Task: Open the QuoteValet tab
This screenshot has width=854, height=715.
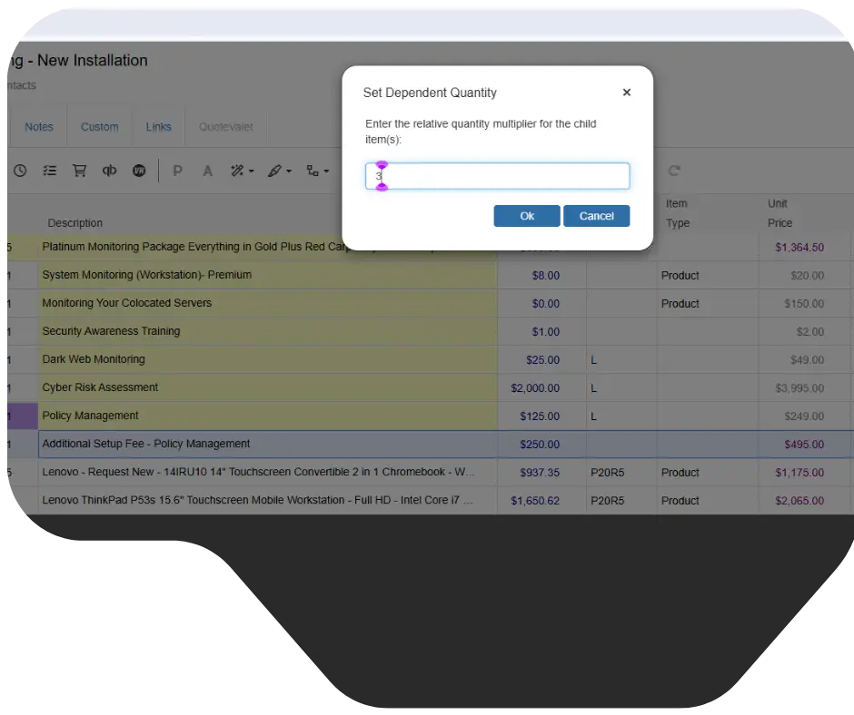Action: 225,126
